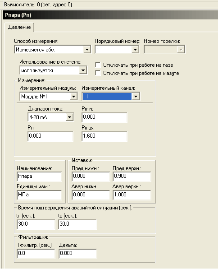Switch to the Давление tab
The width and height of the screenshot is (218, 269).
[19, 27]
